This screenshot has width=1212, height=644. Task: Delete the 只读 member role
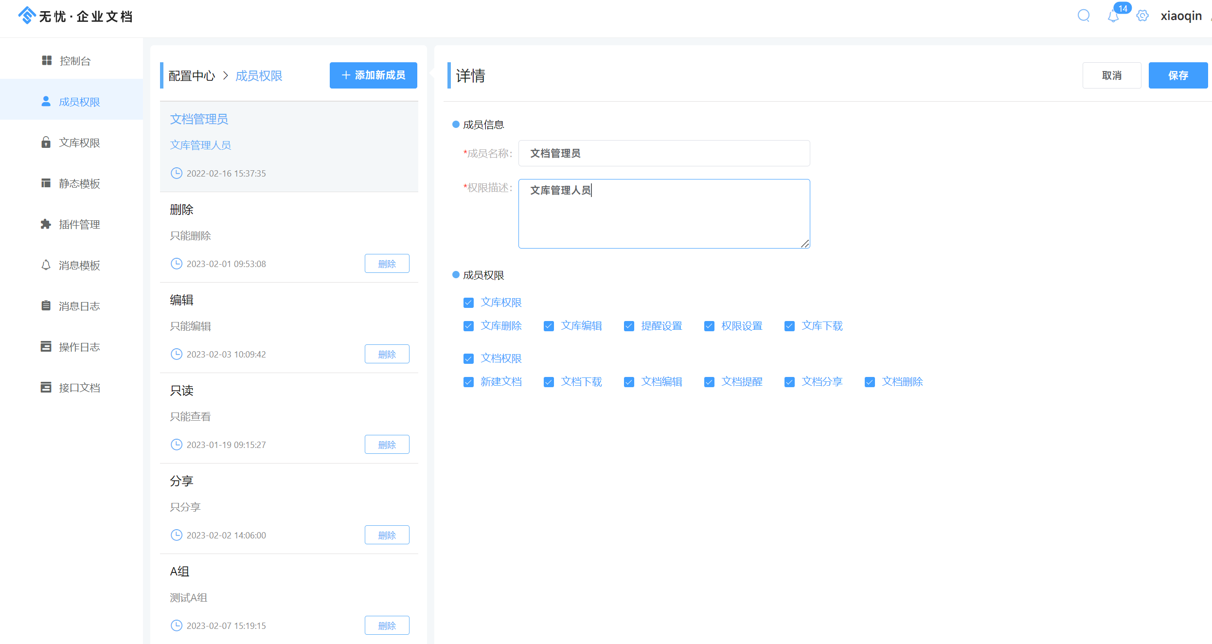pyautogui.click(x=387, y=445)
